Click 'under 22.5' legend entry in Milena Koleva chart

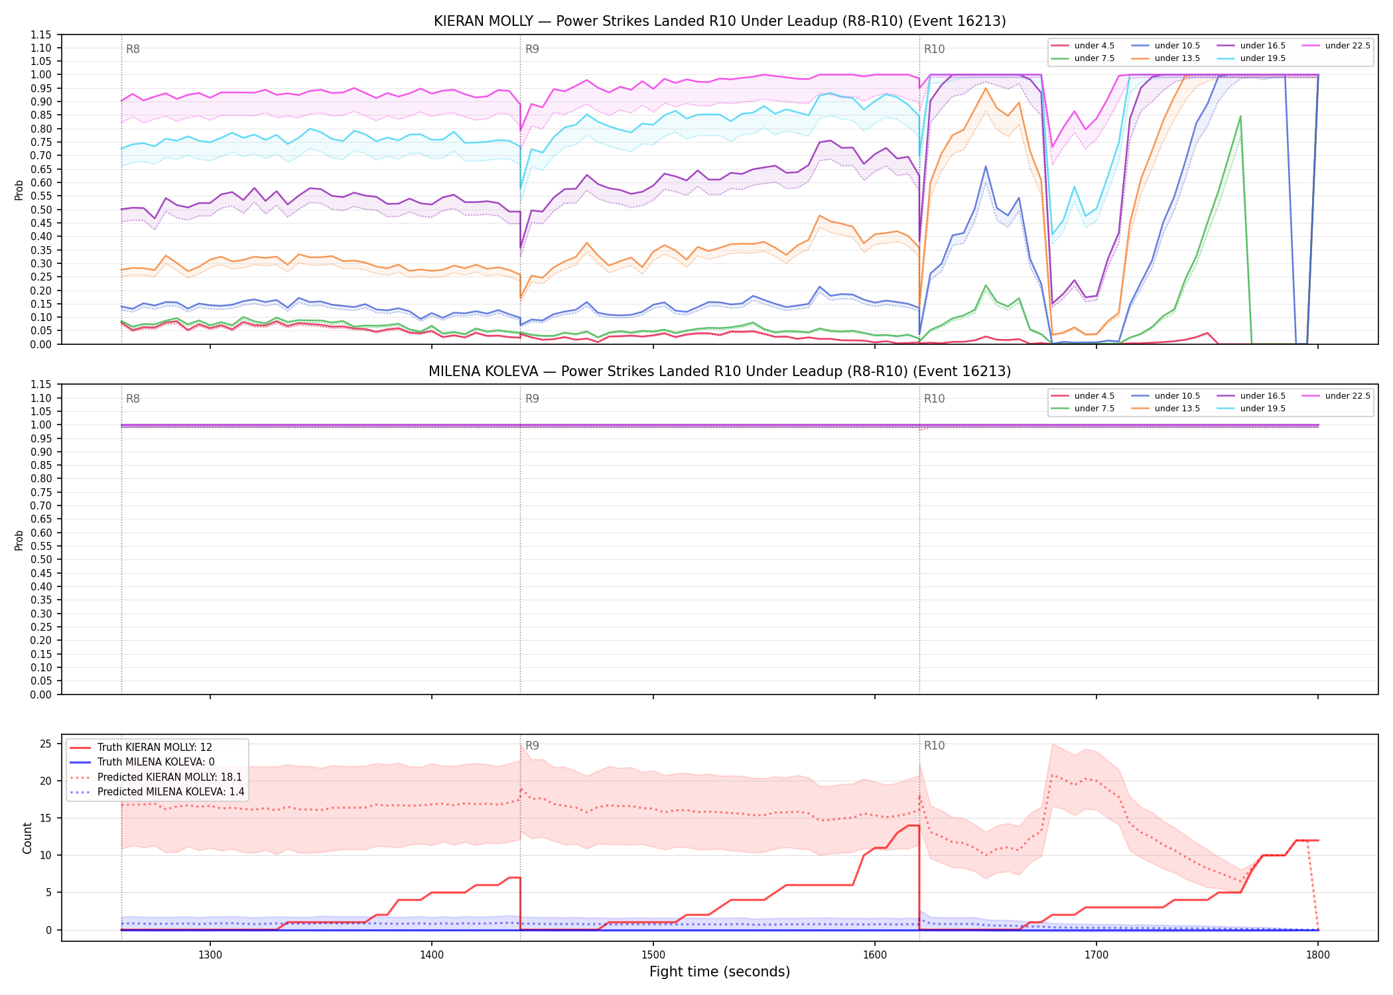1337,396
